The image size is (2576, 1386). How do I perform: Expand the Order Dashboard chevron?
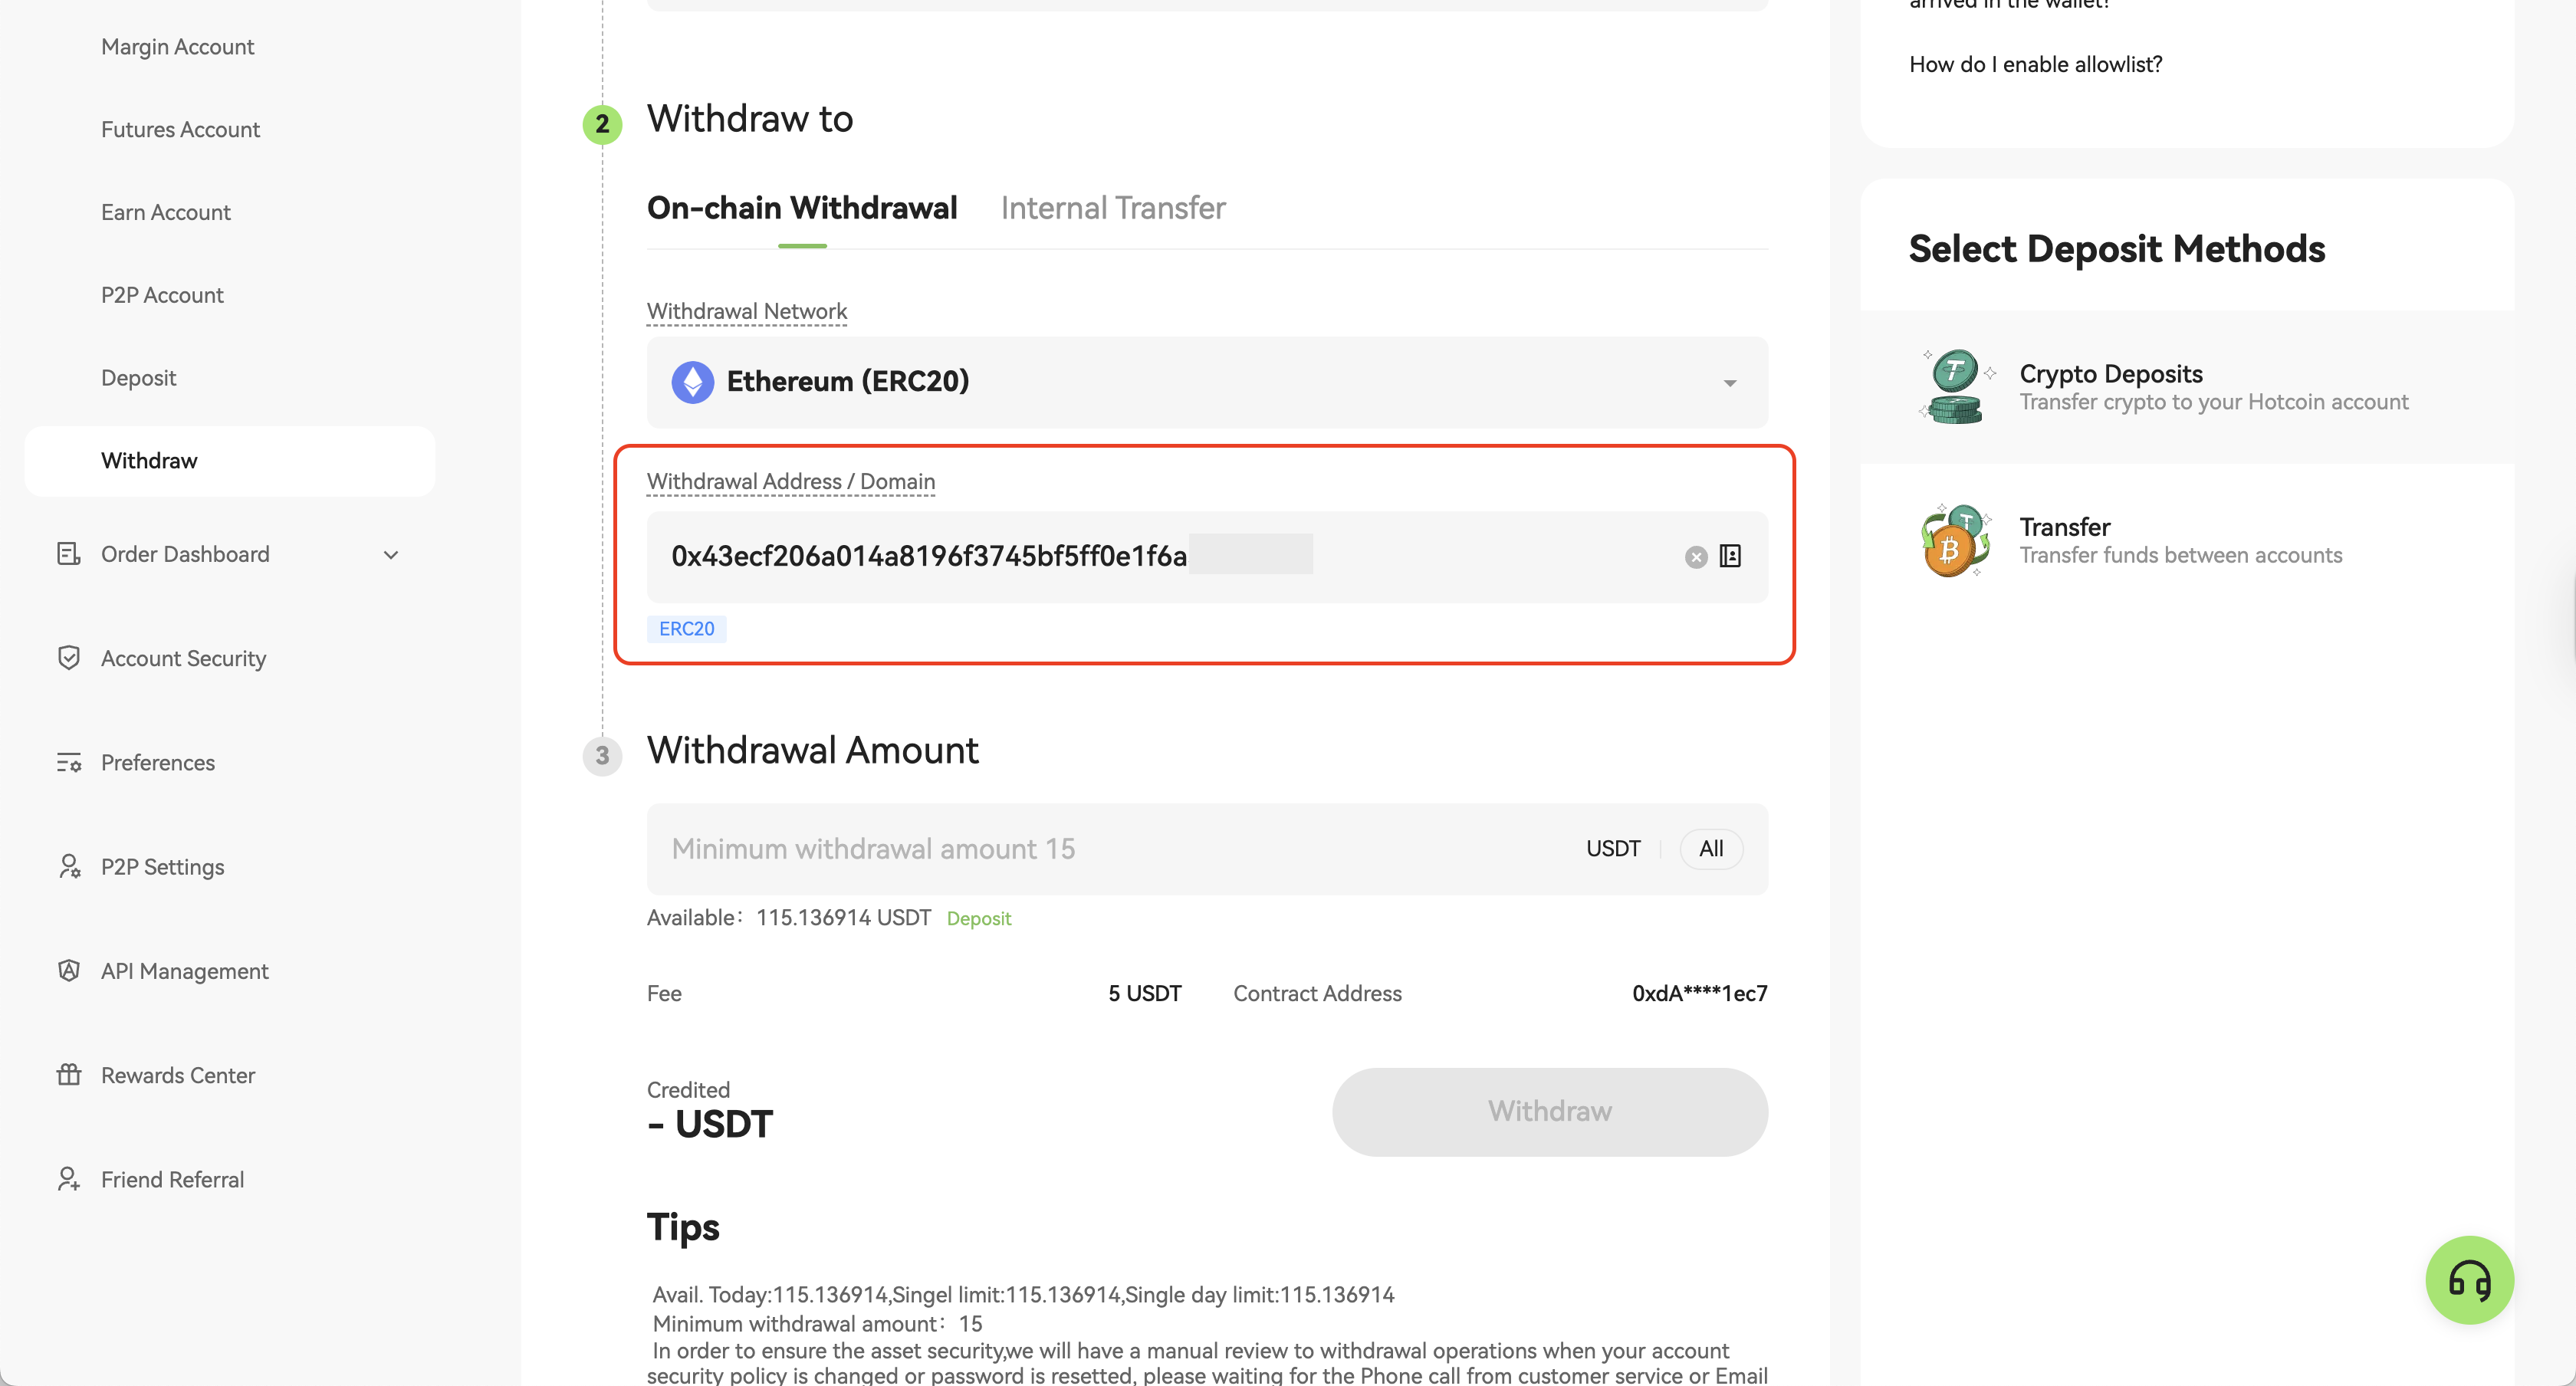391,555
